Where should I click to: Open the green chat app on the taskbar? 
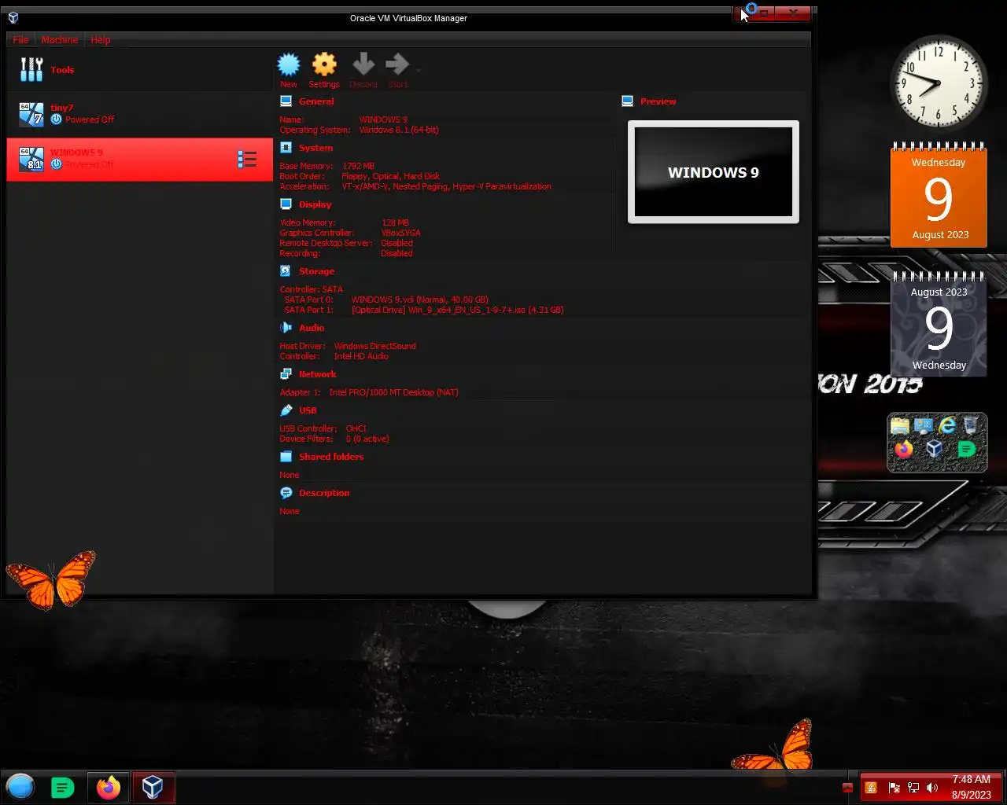point(62,787)
